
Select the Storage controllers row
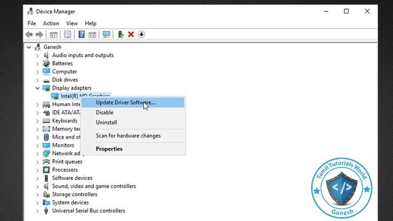74,195
